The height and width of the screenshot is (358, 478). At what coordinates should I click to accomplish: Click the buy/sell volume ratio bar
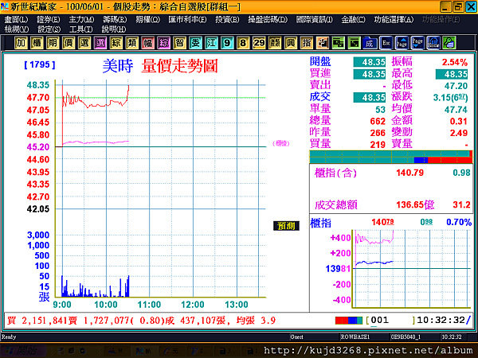click(391, 157)
